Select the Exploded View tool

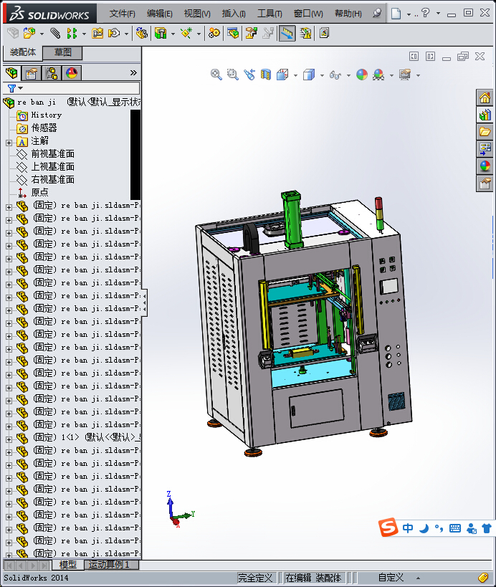(x=251, y=33)
